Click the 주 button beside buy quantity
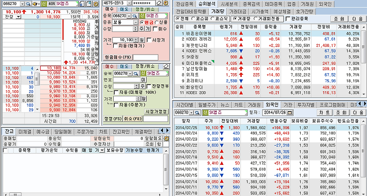Viewport: 367px width, 196px height. click(142, 29)
